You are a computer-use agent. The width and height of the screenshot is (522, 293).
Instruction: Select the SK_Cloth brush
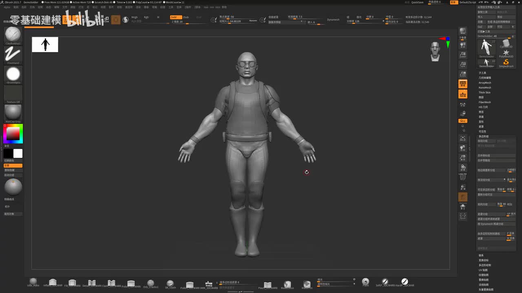point(170,284)
